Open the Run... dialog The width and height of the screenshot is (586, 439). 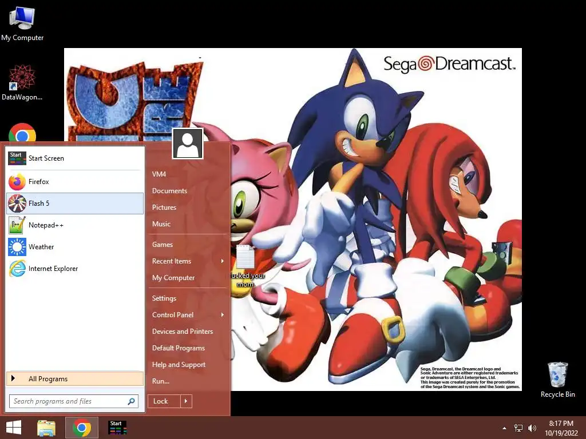[x=161, y=381]
